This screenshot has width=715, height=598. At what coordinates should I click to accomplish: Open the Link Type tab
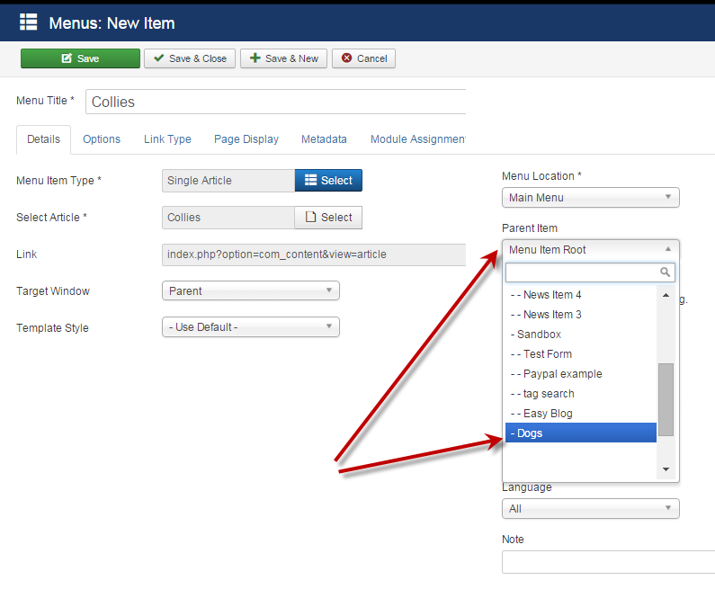(x=167, y=139)
